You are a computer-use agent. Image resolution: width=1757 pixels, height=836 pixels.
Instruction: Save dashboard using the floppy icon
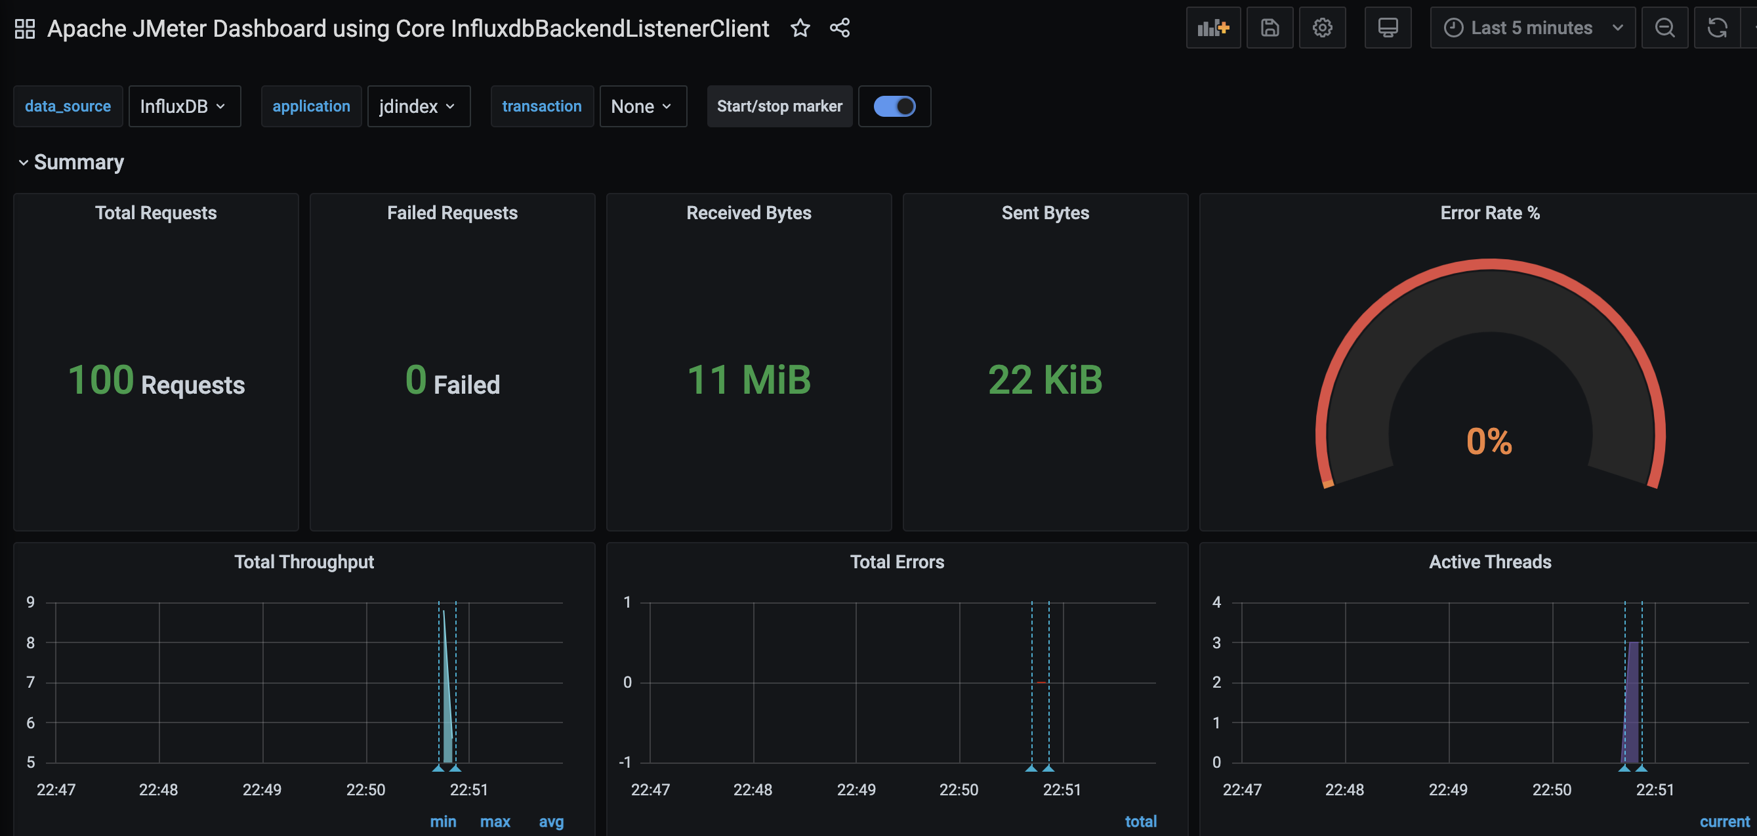pyautogui.click(x=1270, y=28)
